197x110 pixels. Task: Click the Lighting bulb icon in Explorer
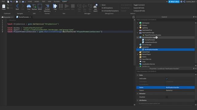pos(140,28)
